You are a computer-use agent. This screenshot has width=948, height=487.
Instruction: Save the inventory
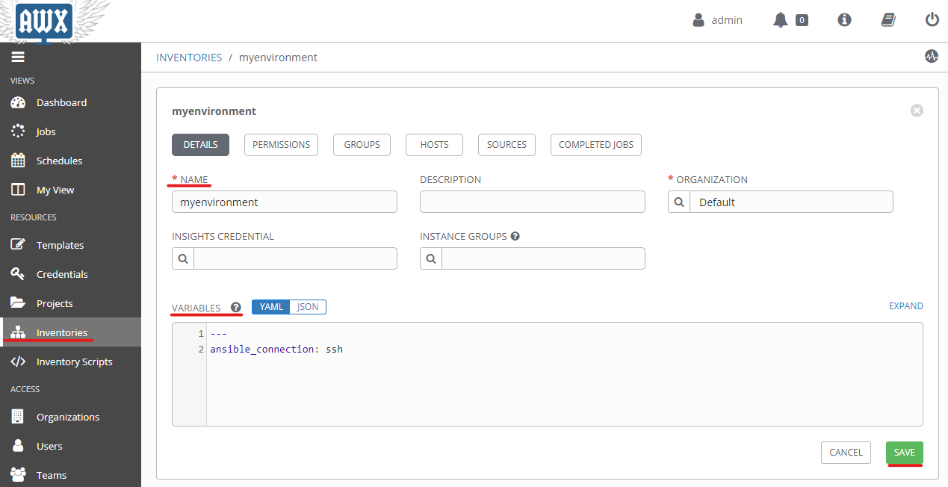[905, 453]
